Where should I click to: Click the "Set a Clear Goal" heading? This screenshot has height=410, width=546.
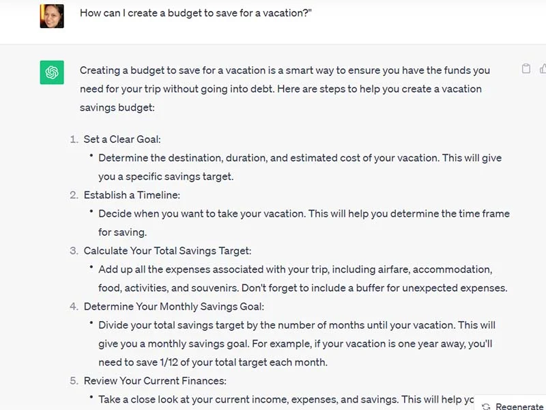coord(122,139)
